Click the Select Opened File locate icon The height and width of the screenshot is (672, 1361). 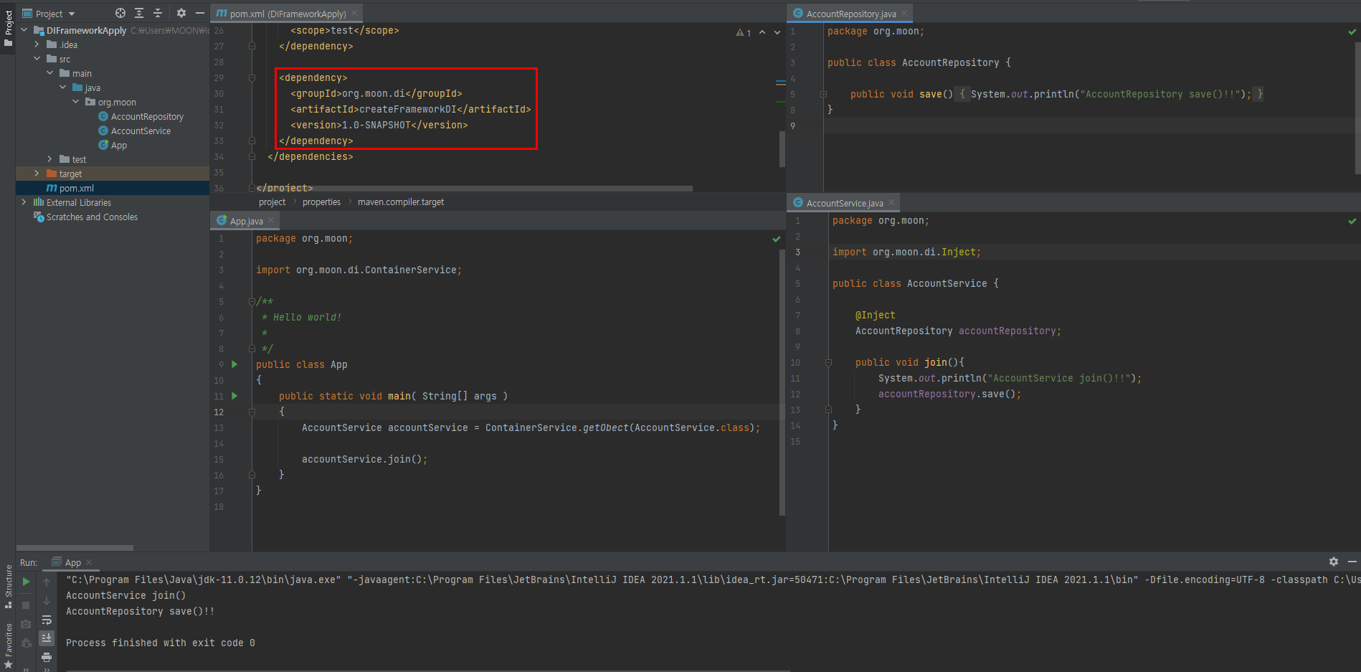tap(120, 13)
